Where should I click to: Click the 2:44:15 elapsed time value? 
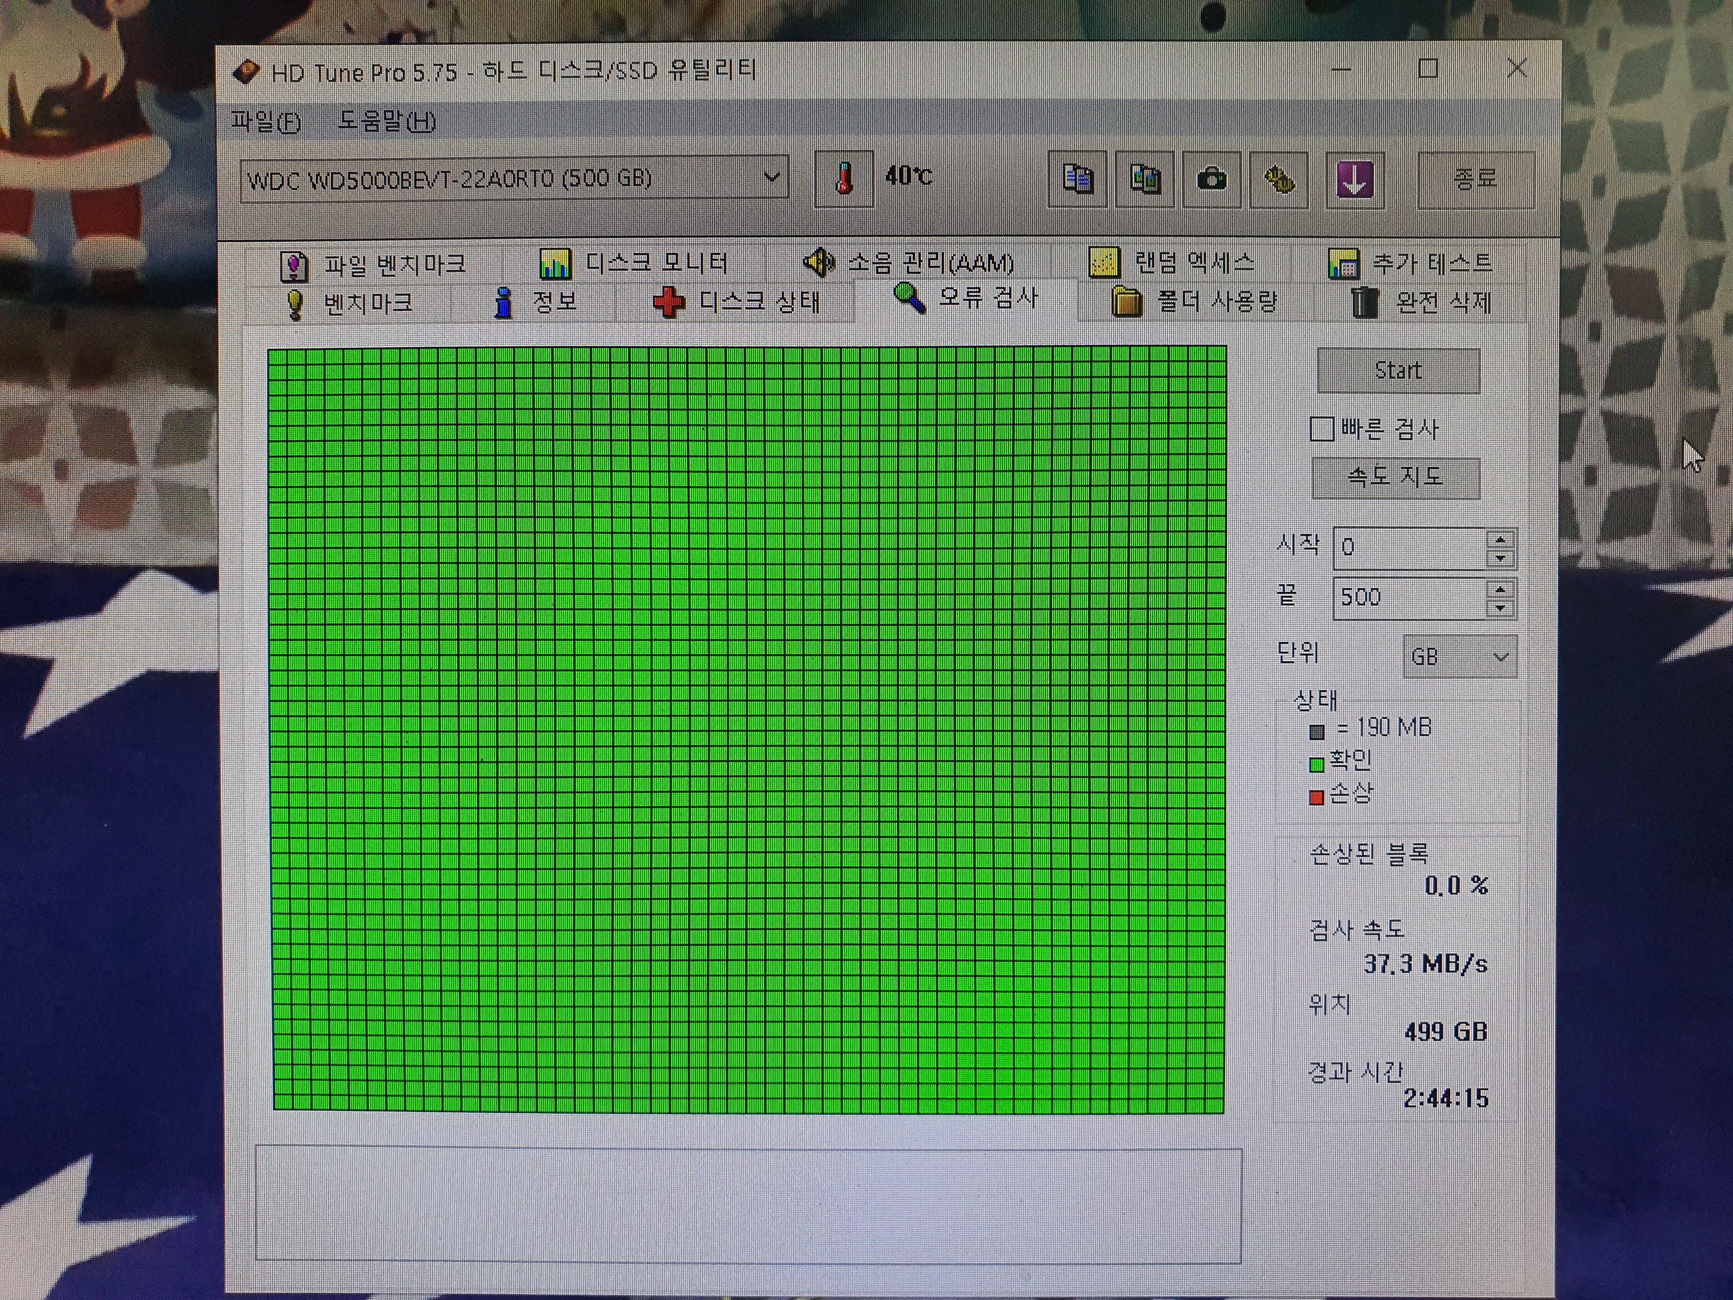tap(1445, 1099)
